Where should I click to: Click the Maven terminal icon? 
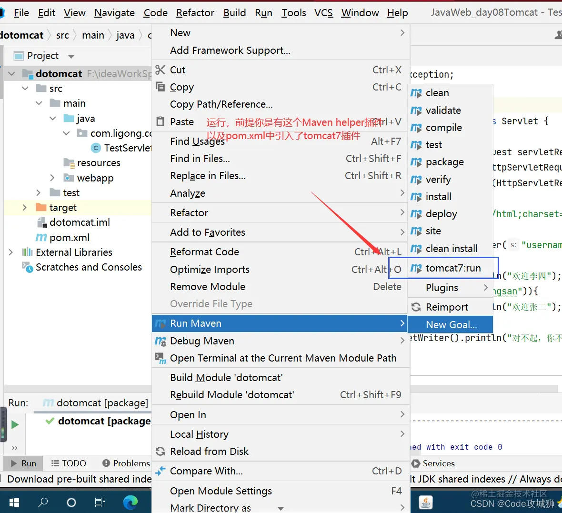click(160, 358)
